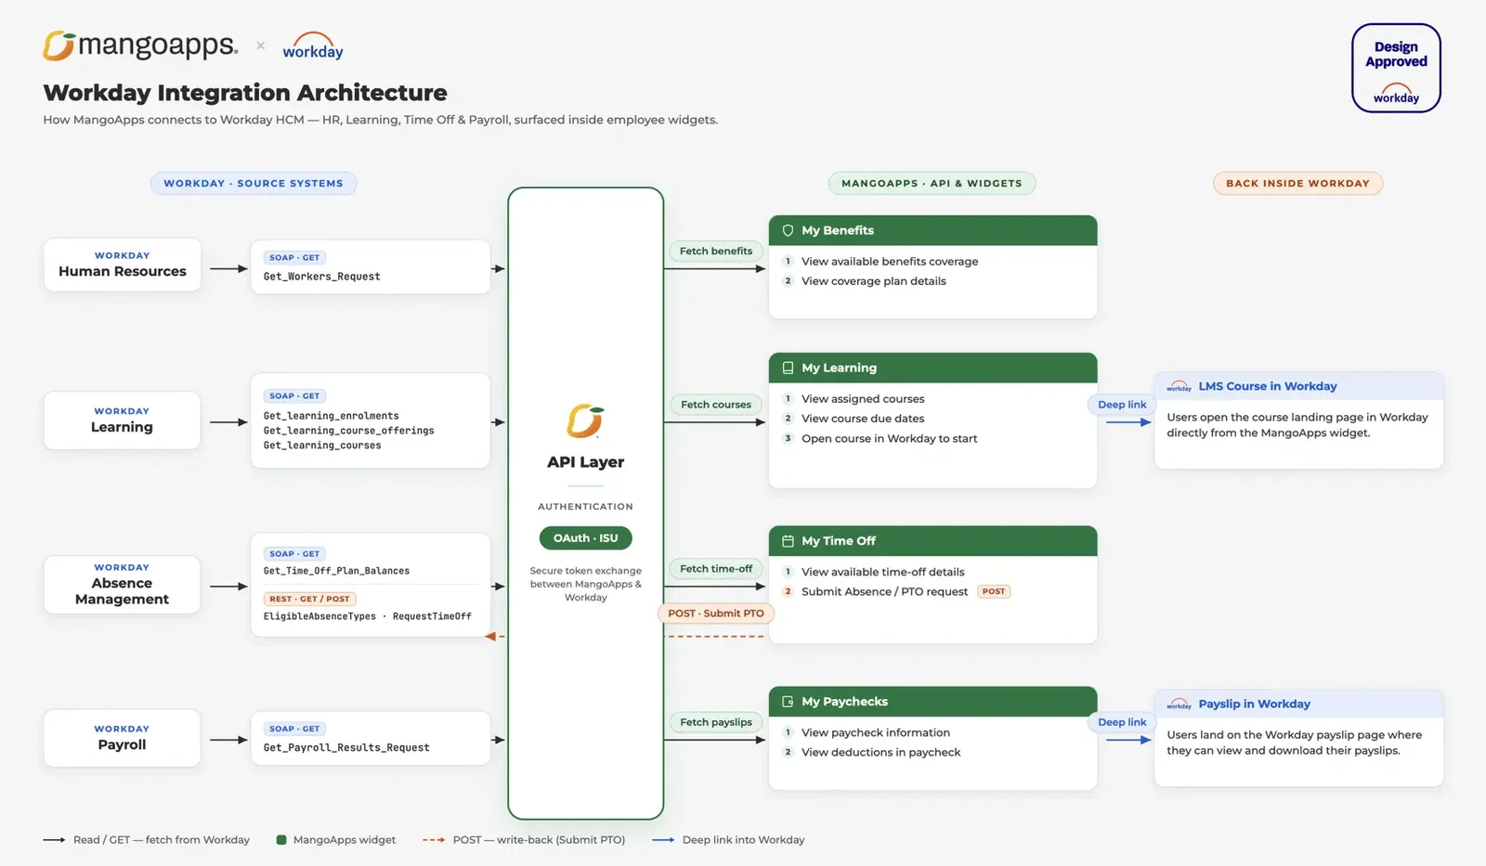
Task: Click Payslip in Workday title
Action: pyautogui.click(x=1254, y=704)
